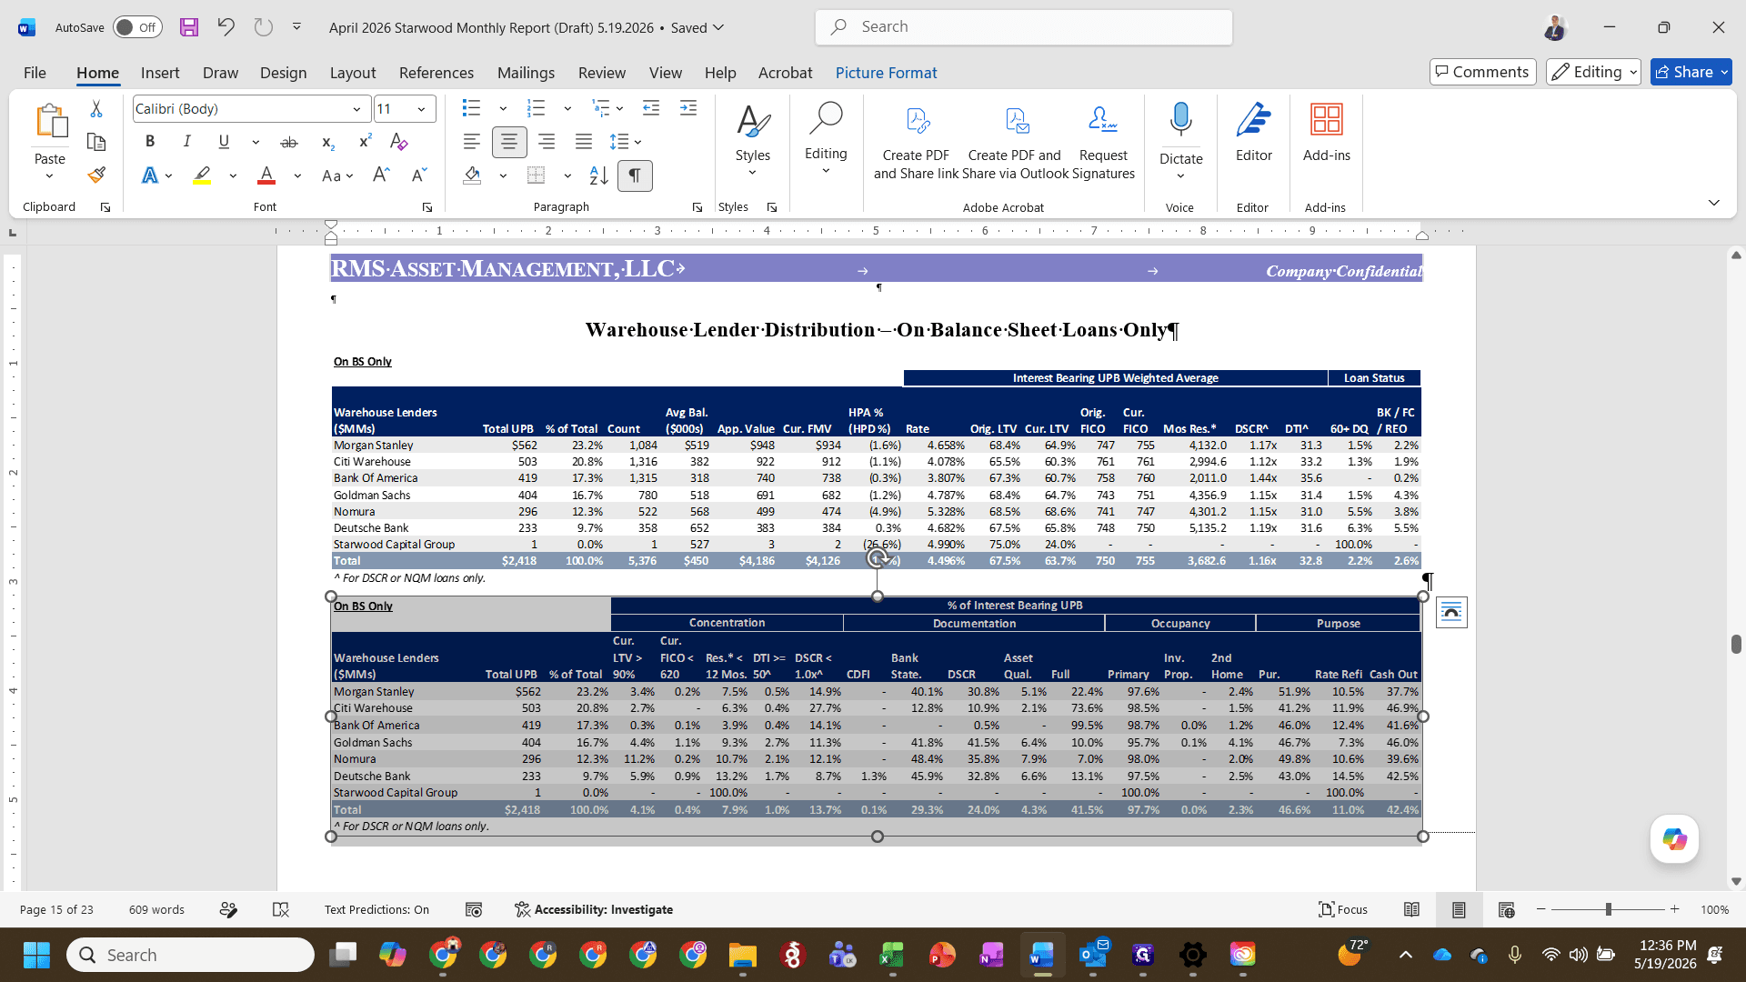
Task: Toggle Bold formatting
Action: click(x=150, y=142)
